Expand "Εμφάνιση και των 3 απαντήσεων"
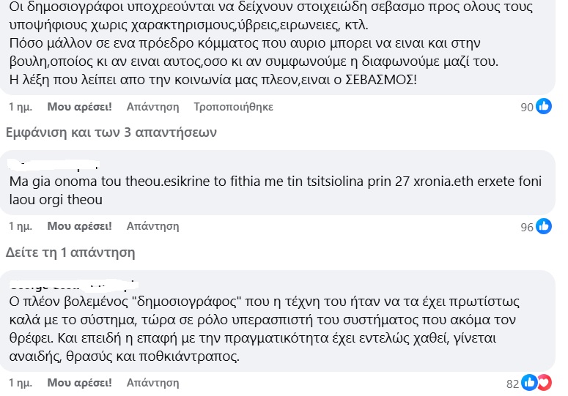This screenshot has height=396, width=568. (x=110, y=133)
